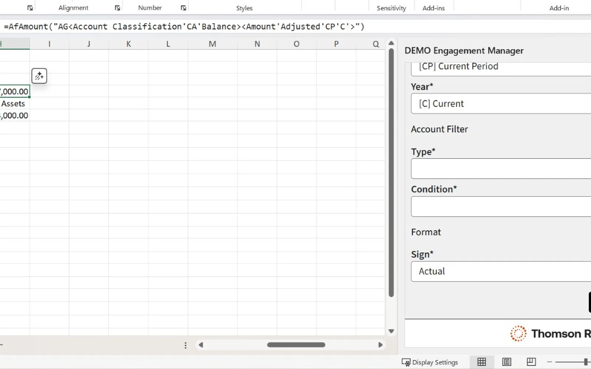
Task: Click the vertical scrollbar thumb
Action: [x=391, y=173]
